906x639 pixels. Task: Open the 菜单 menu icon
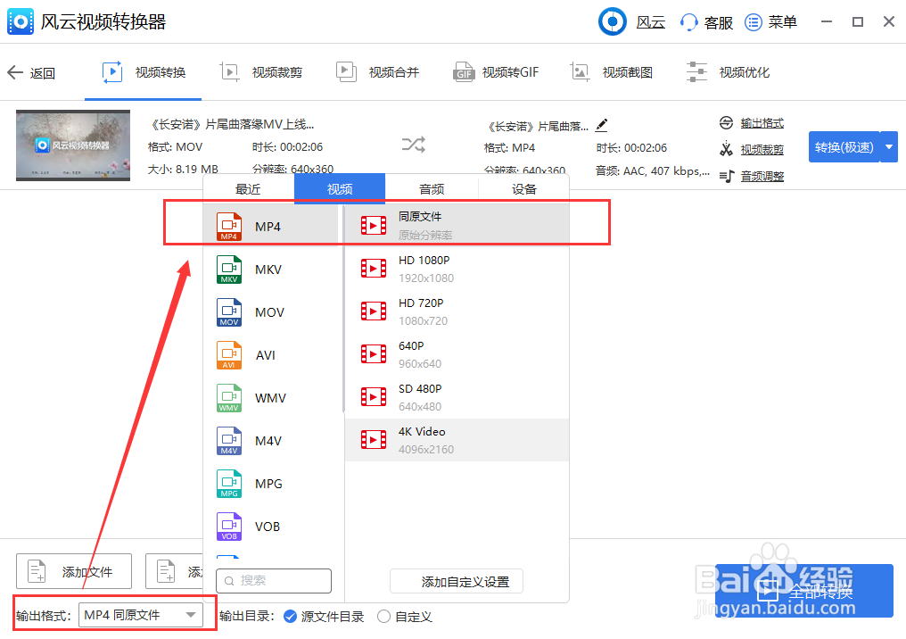753,22
